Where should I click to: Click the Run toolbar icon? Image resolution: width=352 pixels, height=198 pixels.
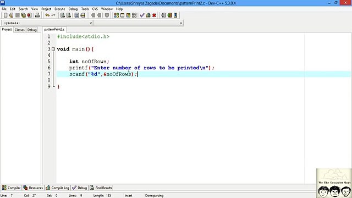click(122, 15)
